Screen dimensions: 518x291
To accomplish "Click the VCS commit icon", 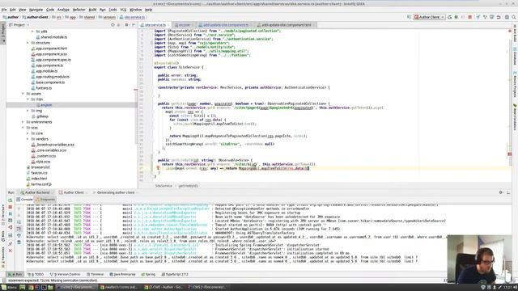I will click(x=485, y=17).
